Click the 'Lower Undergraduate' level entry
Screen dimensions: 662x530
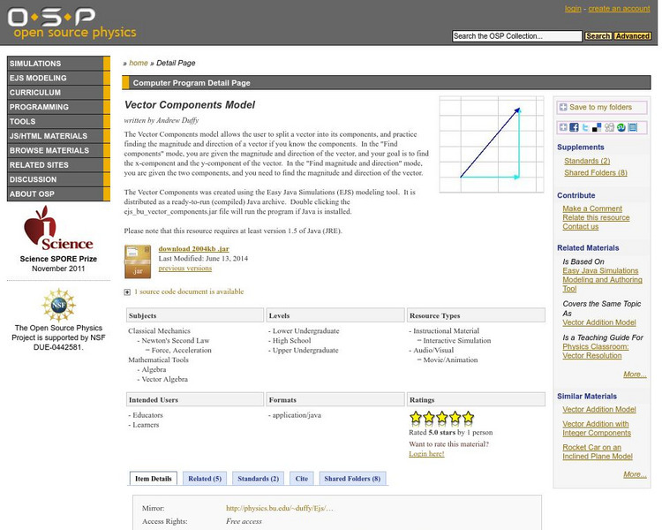305,331
